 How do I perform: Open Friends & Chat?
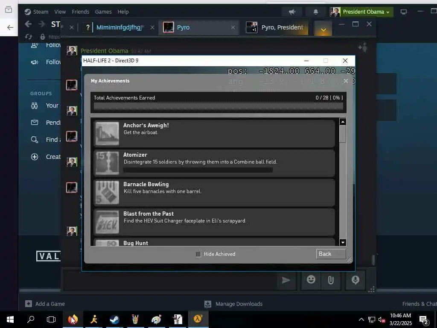(x=420, y=304)
